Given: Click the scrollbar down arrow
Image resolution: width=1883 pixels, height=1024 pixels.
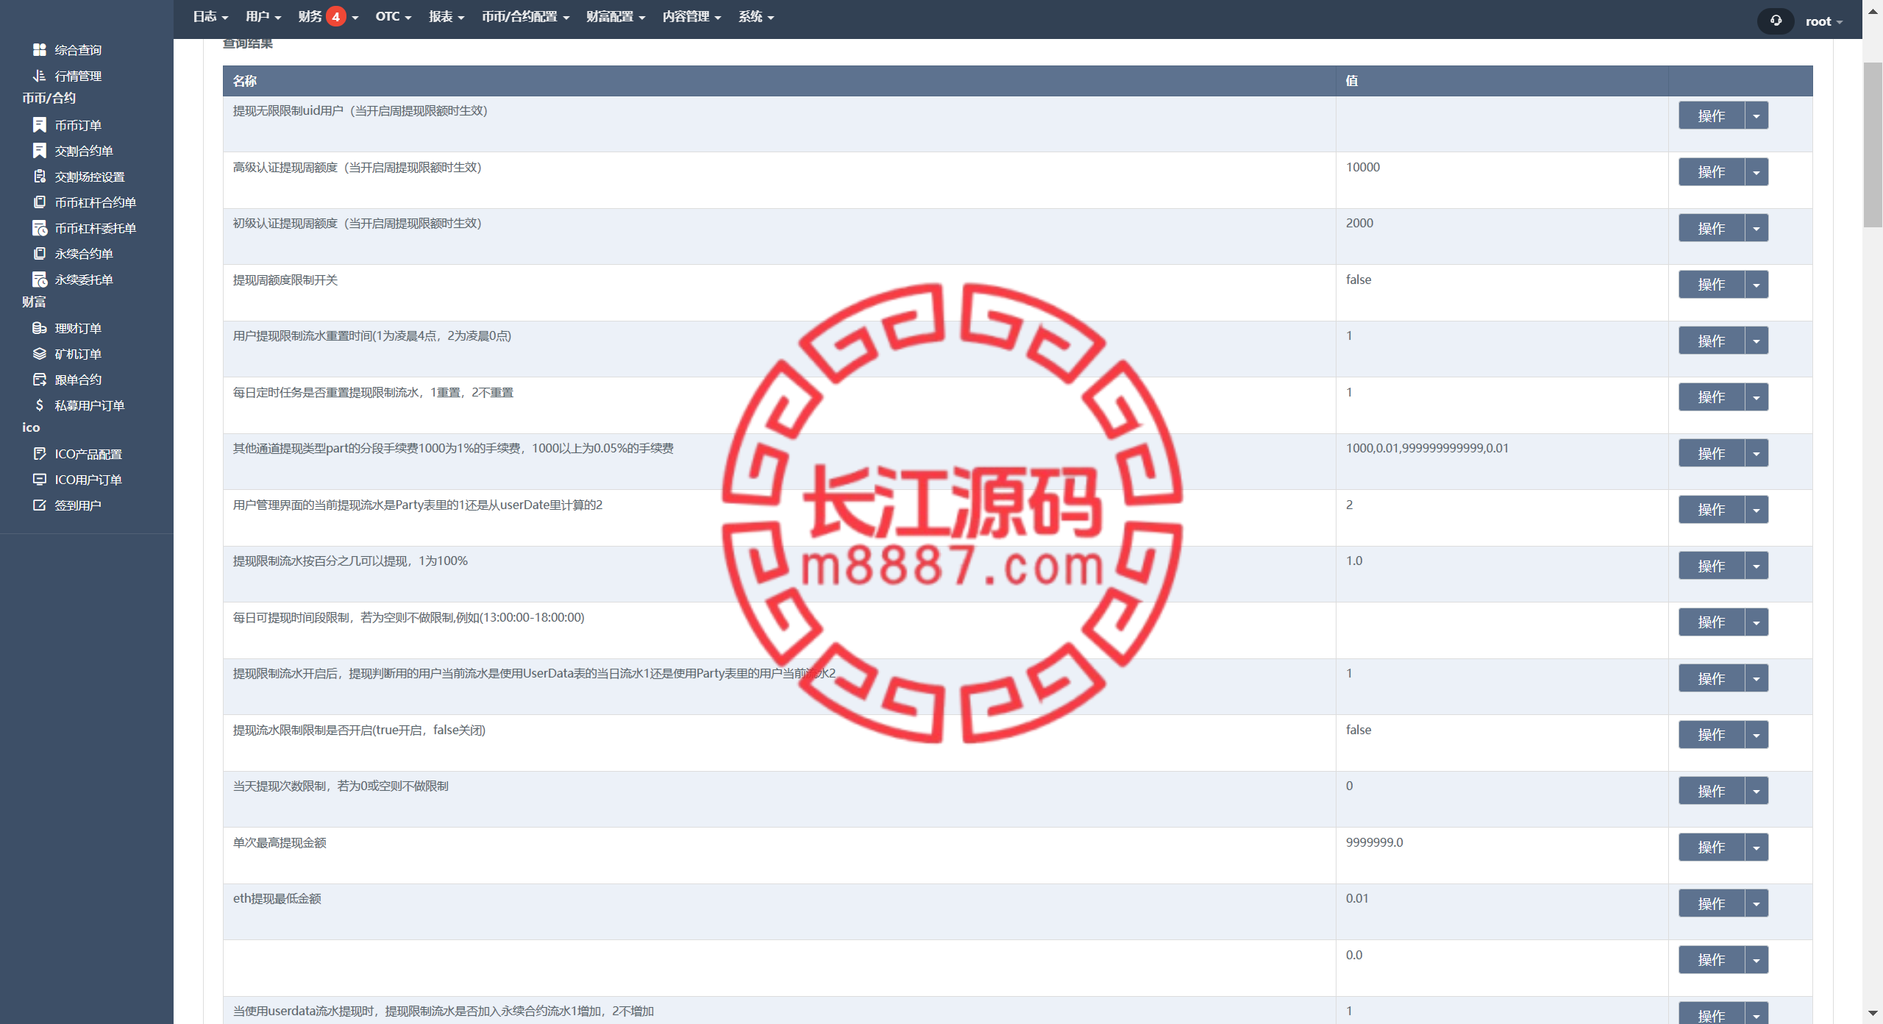Looking at the screenshot, I should click(x=1873, y=1013).
